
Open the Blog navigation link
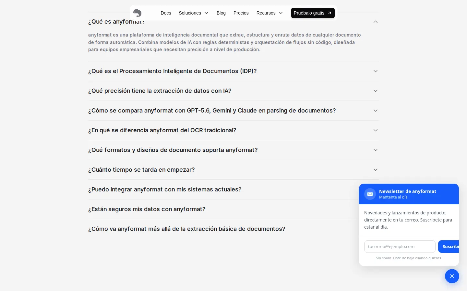click(221, 13)
